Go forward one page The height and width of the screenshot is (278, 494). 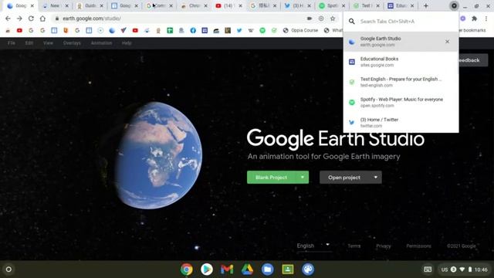click(19, 19)
